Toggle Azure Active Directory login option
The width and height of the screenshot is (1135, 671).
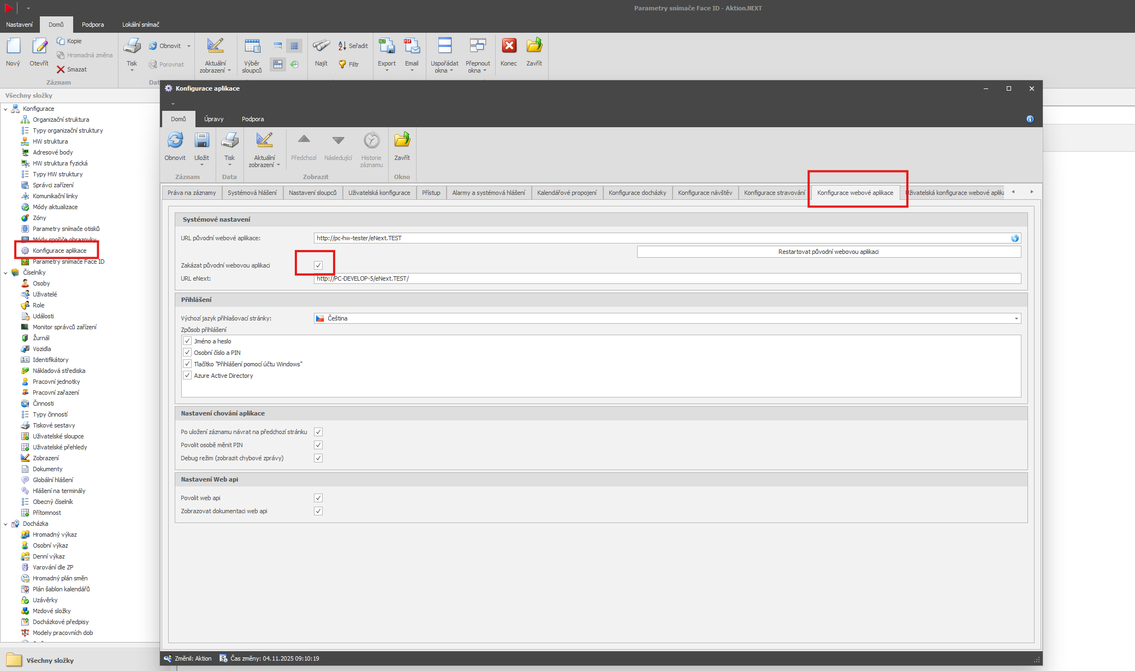[187, 376]
